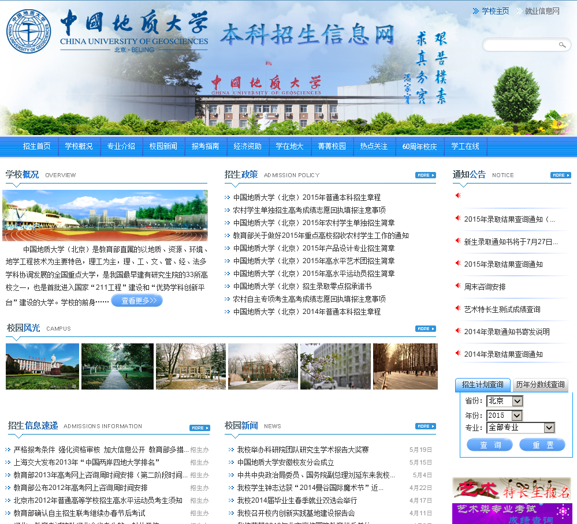Open 学工在线 navigation item
Image resolution: width=577 pixels, height=524 pixels.
[465, 147]
